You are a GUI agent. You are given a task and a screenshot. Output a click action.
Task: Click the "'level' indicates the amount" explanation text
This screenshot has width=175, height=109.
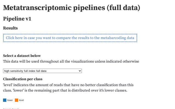click(x=33, y=85)
